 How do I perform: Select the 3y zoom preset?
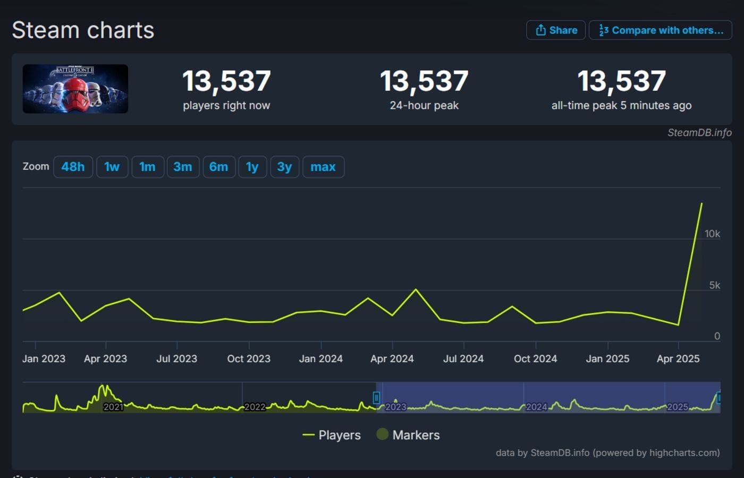click(x=285, y=166)
